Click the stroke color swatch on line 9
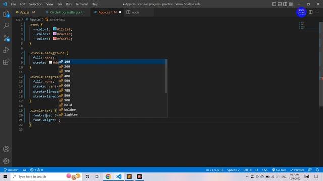 [50, 62]
